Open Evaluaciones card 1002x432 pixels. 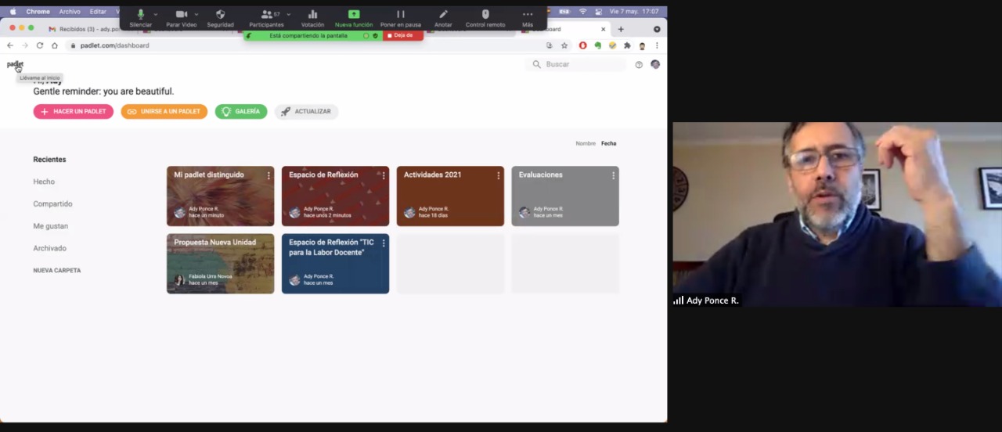click(x=565, y=196)
